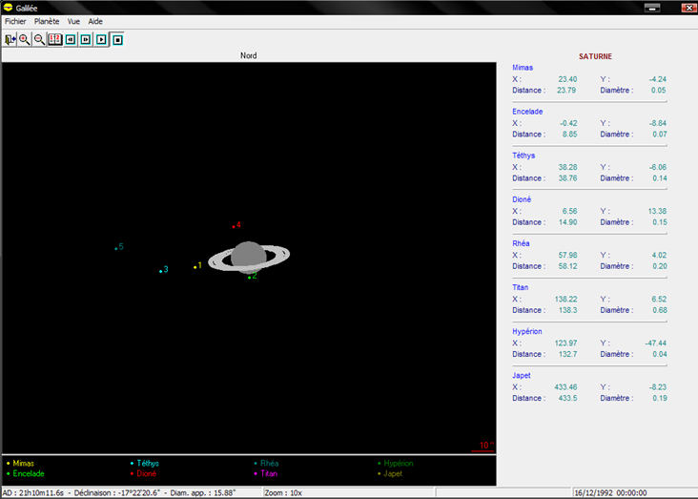Select the Mimas heading in data panel
The width and height of the screenshot is (698, 499).
pos(523,68)
